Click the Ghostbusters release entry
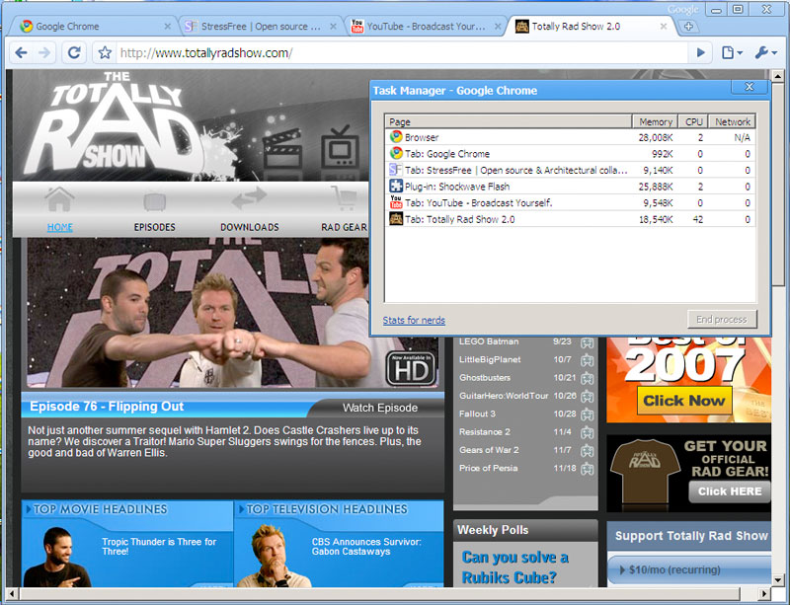Screen dimensions: 790x605 click(x=526, y=378)
